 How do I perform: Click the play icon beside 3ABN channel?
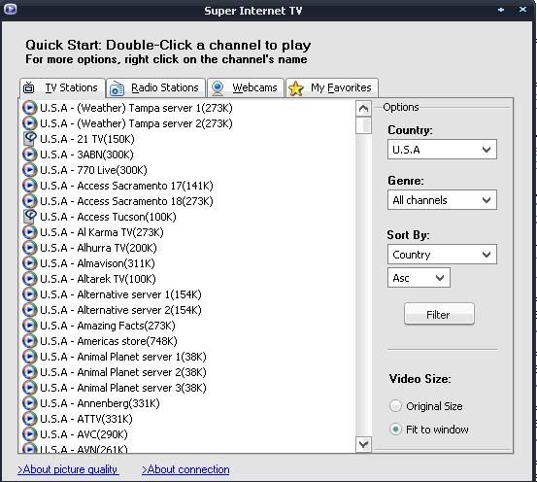[x=29, y=155]
